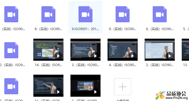Open the video icon labeled "9. (实战) ISO90..."

123,14
